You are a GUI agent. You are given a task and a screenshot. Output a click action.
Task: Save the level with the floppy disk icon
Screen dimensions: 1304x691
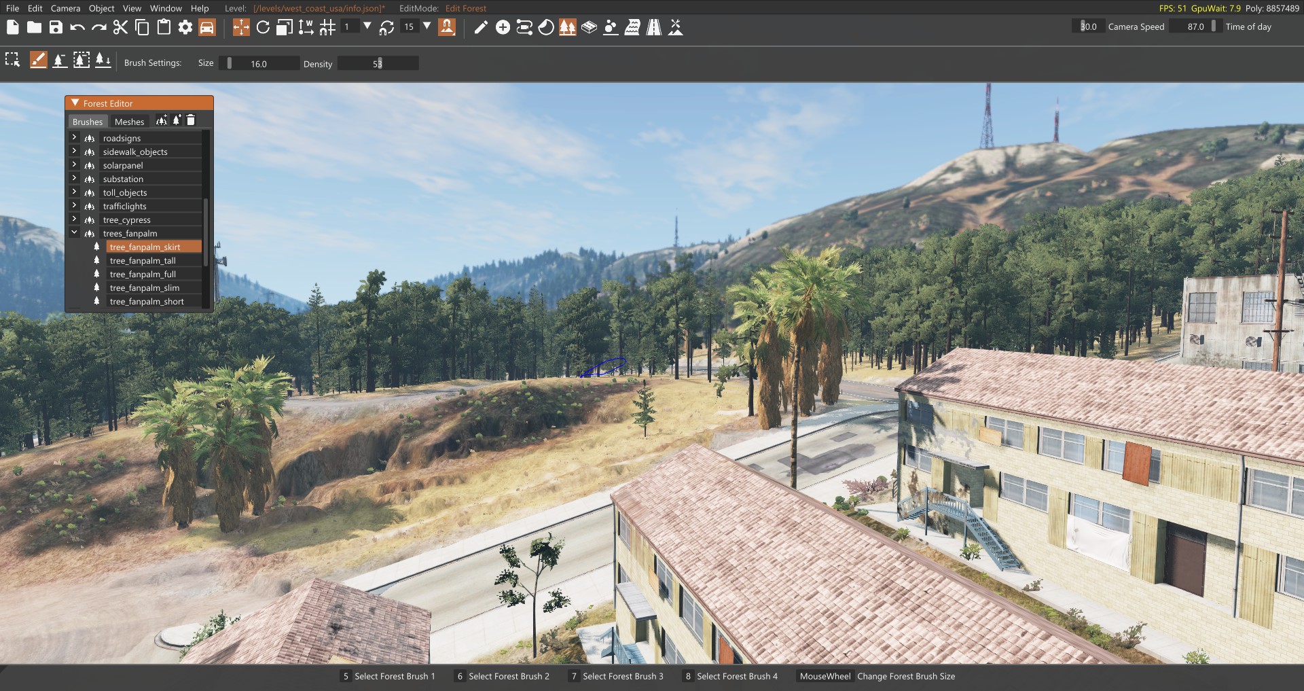click(56, 27)
